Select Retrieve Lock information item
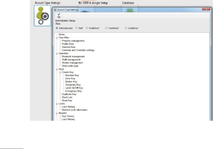Image resolution: width=213 pixels, height=149 pixels. 75,110
